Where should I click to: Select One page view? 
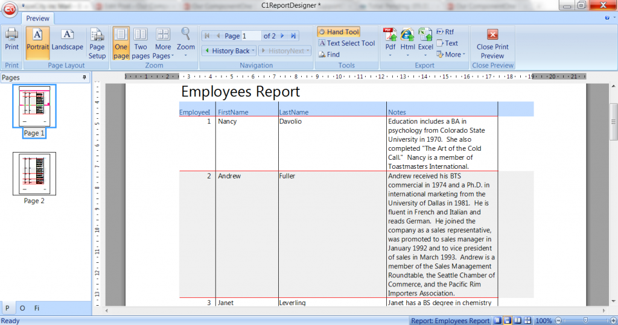click(x=121, y=43)
